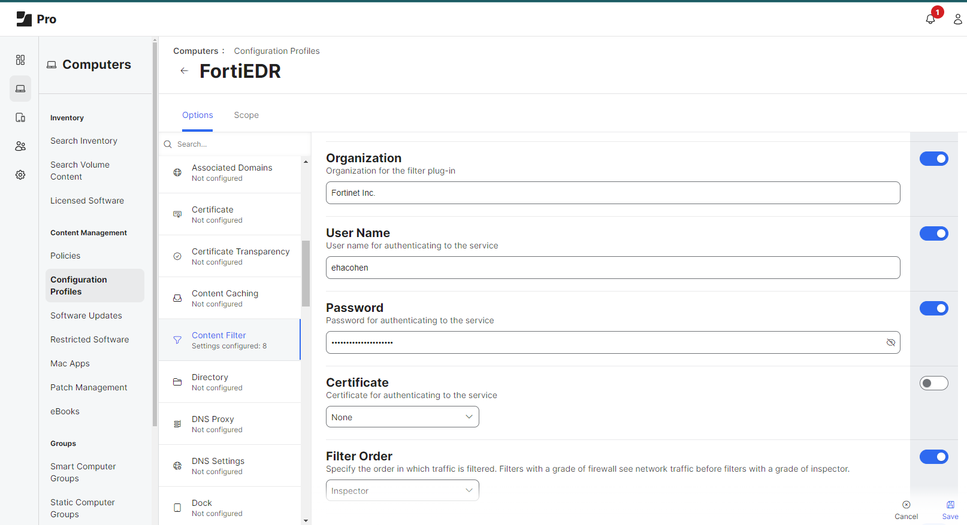The image size is (967, 525).
Task: Open Configuration Profiles in the sidebar
Action: (95, 286)
